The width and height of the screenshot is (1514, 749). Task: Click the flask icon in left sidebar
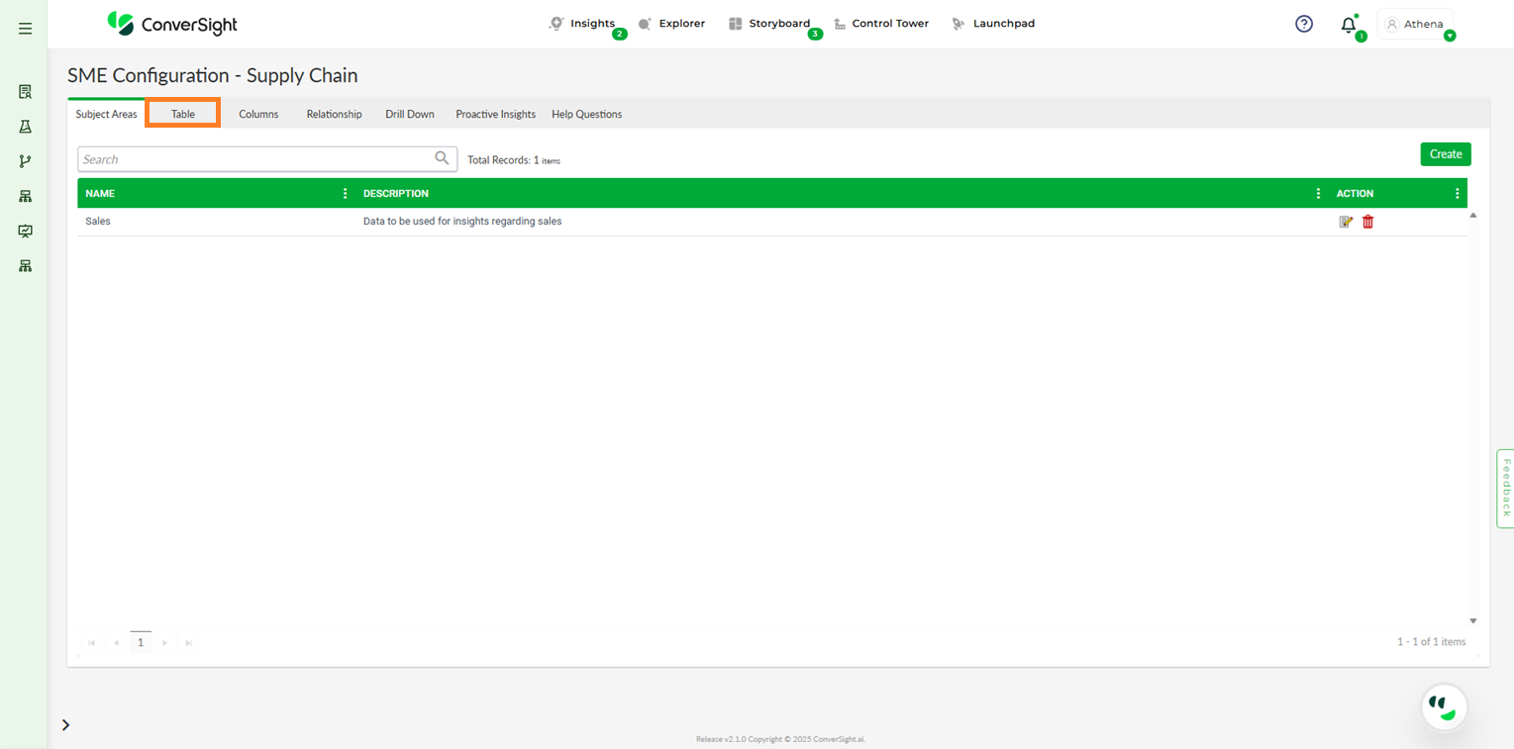click(x=26, y=127)
